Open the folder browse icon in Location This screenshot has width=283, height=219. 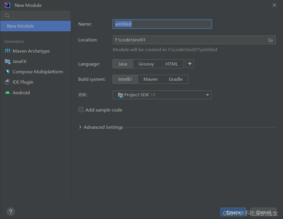tap(270, 40)
